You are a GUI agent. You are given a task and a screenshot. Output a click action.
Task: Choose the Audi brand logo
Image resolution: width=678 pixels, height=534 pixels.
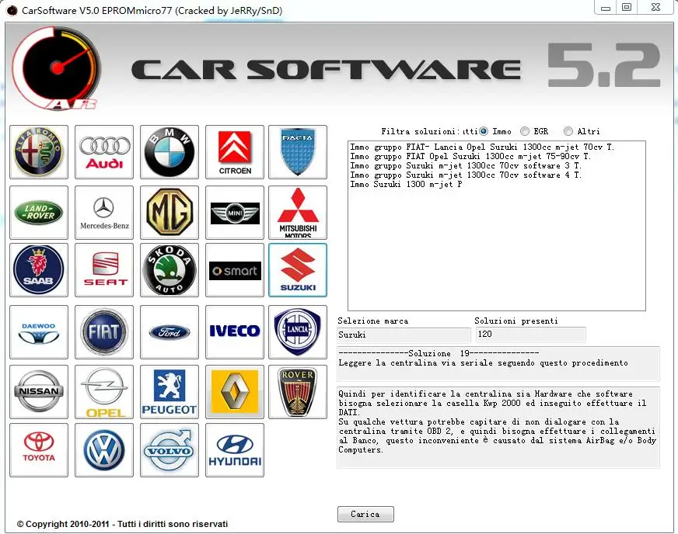(104, 152)
